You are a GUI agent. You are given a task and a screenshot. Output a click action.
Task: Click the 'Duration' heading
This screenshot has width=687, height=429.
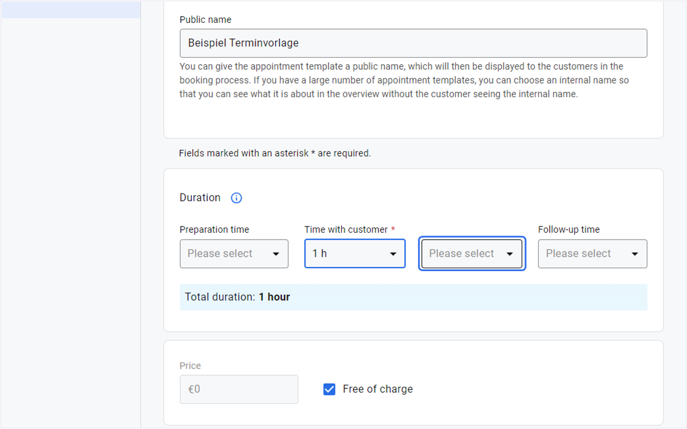pyautogui.click(x=200, y=197)
